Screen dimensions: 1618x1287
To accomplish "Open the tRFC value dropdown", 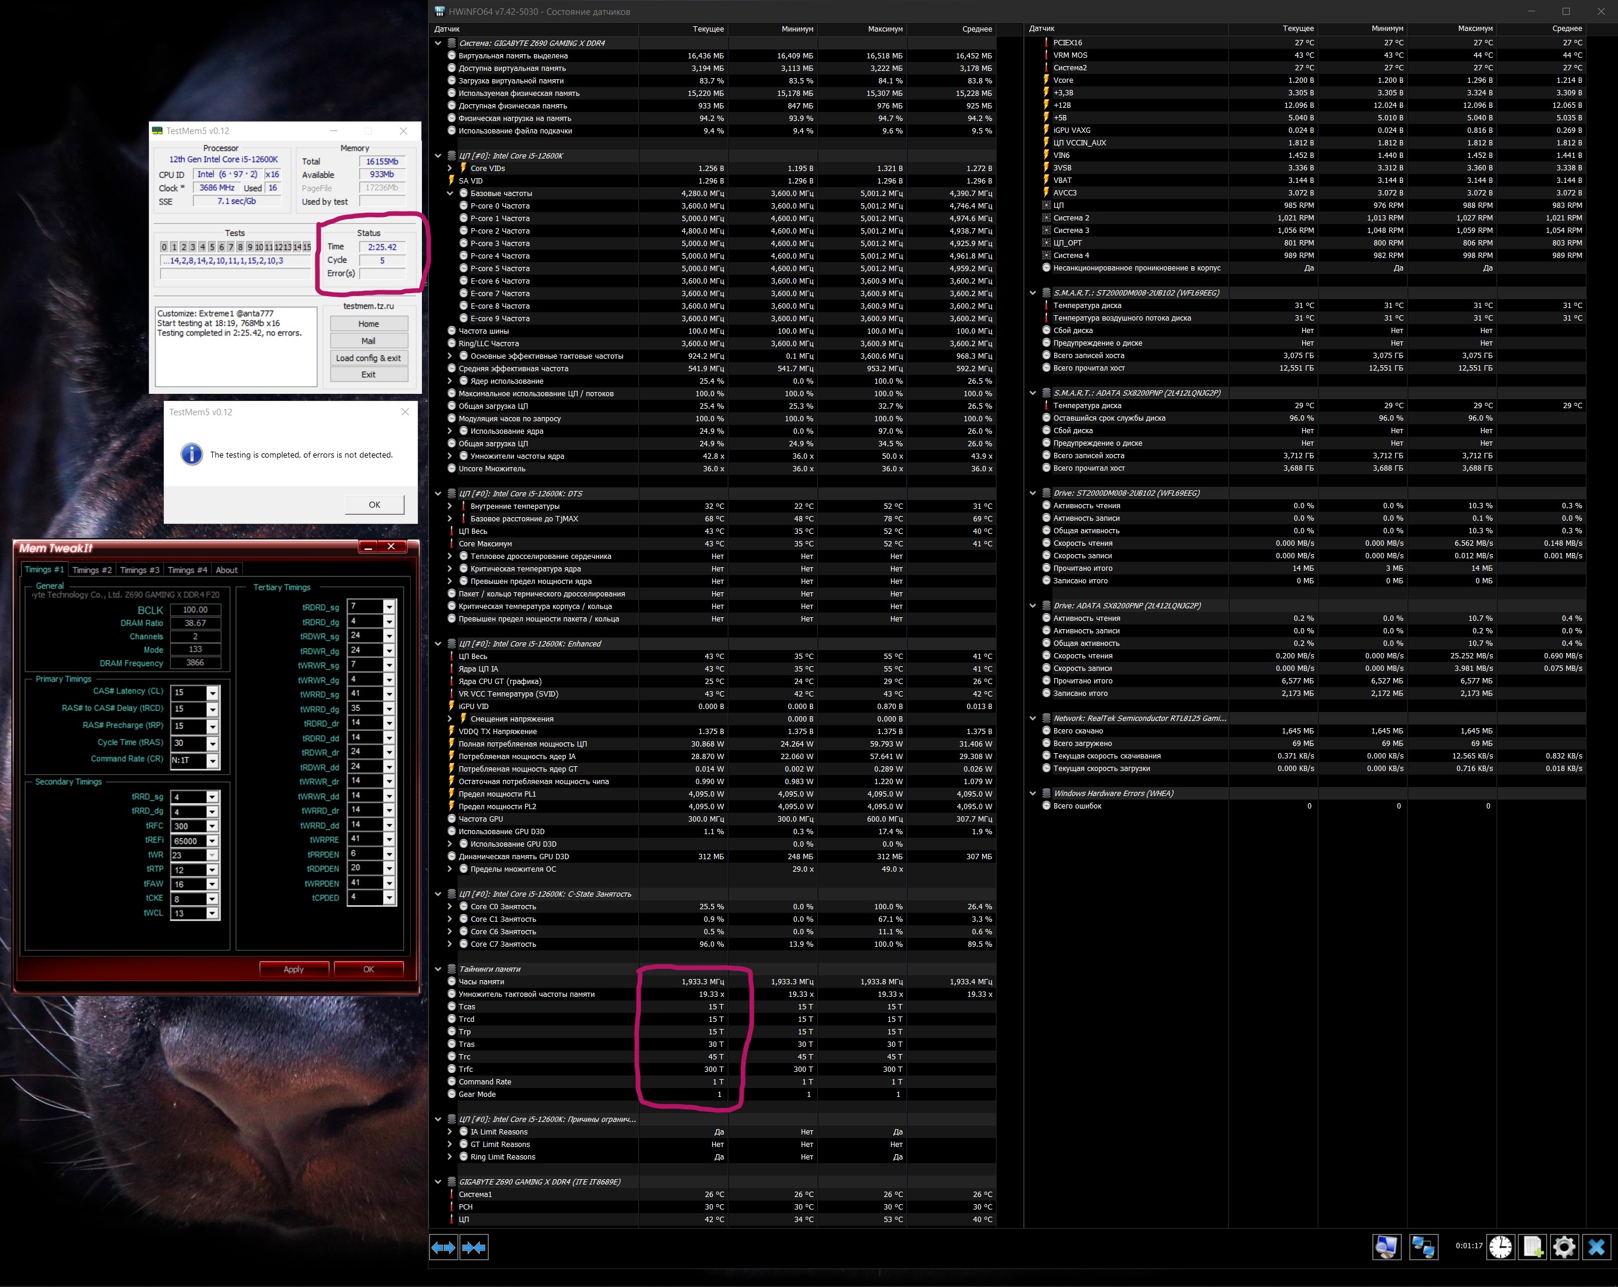I will (212, 826).
